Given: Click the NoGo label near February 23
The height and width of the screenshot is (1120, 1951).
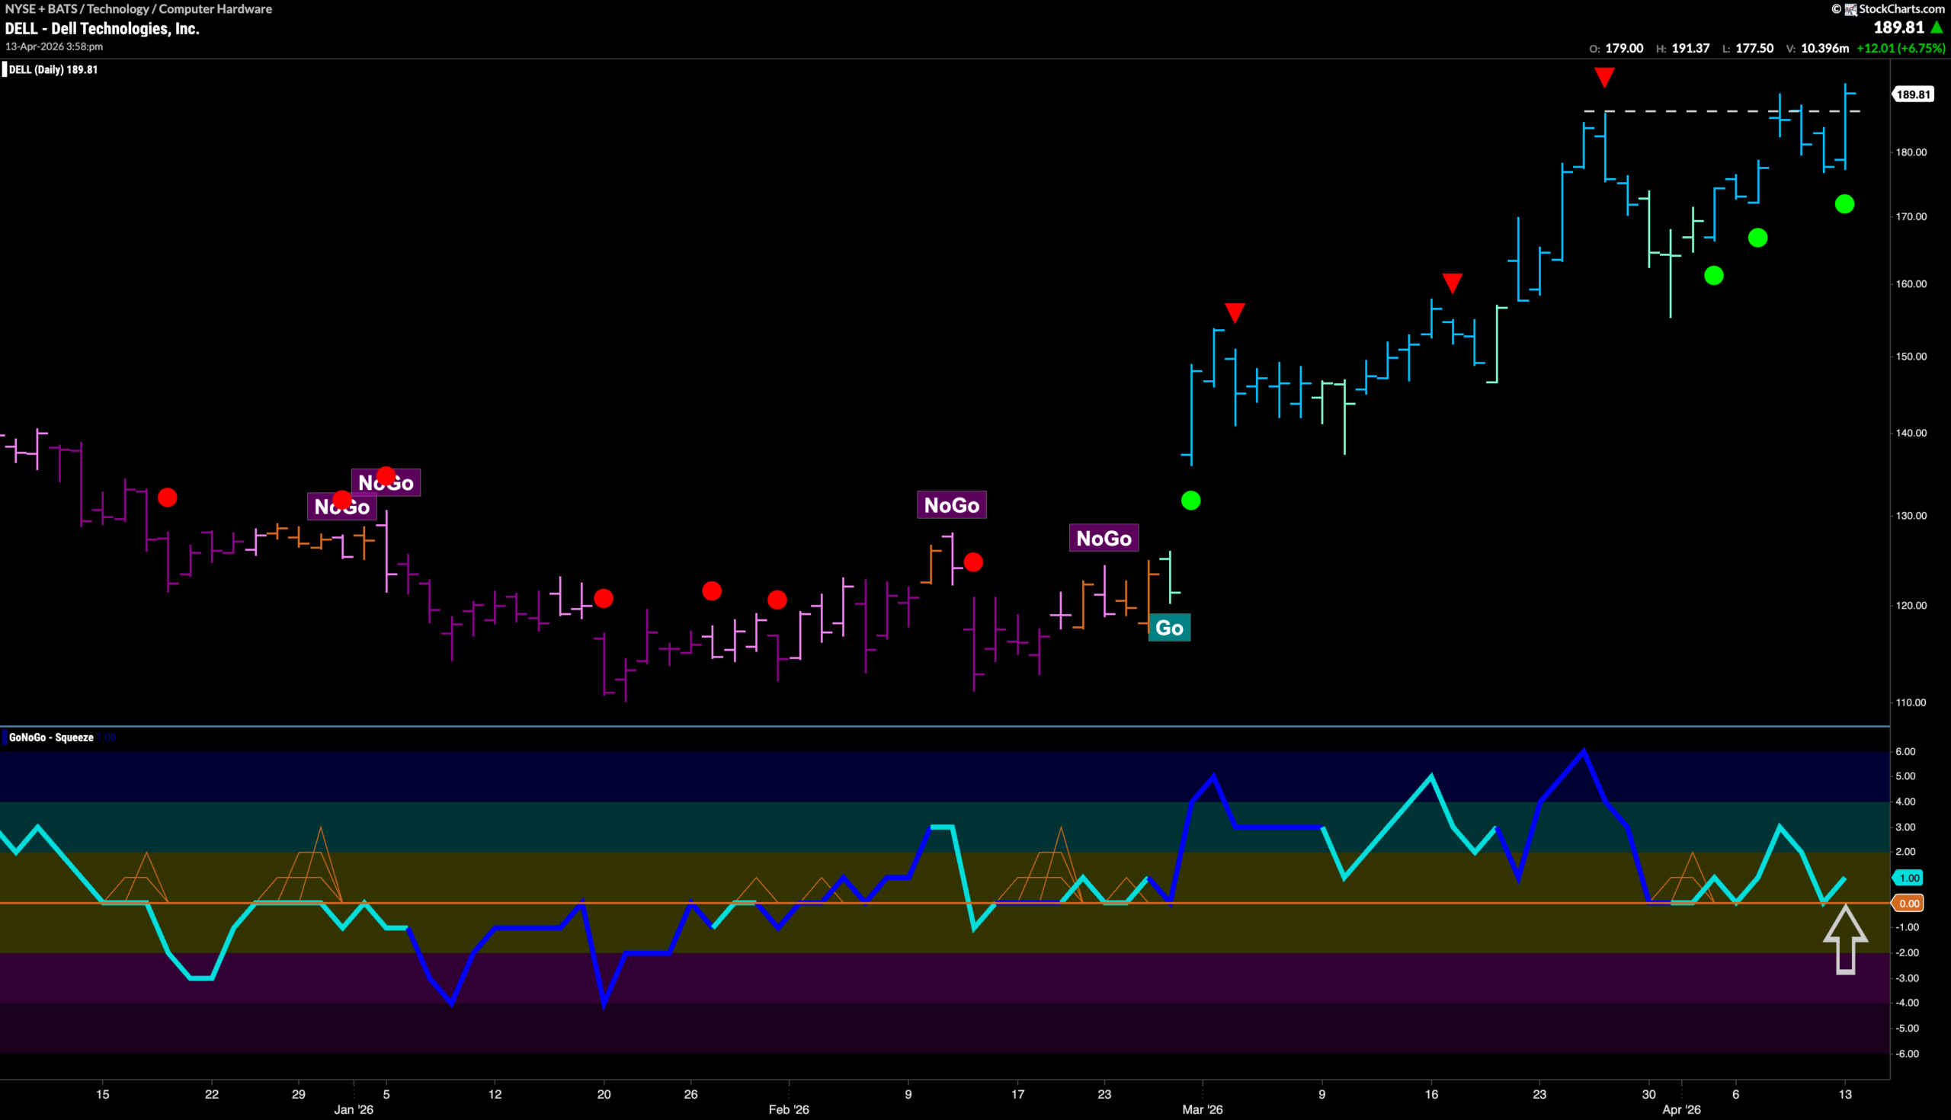Looking at the screenshot, I should 1104,539.
